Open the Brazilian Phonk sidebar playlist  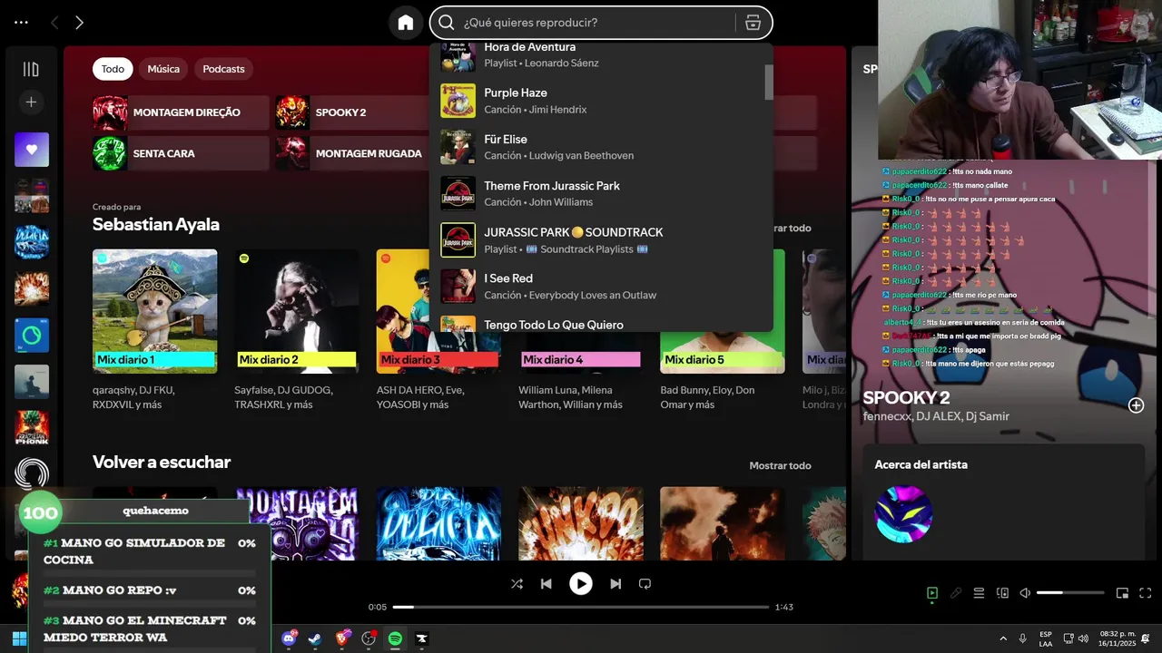click(x=32, y=428)
